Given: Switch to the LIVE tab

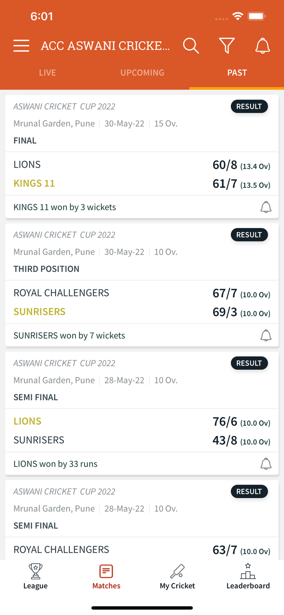Looking at the screenshot, I should click(x=48, y=73).
